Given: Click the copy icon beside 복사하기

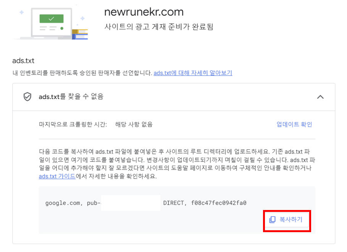Looking at the screenshot, I should [273, 220].
